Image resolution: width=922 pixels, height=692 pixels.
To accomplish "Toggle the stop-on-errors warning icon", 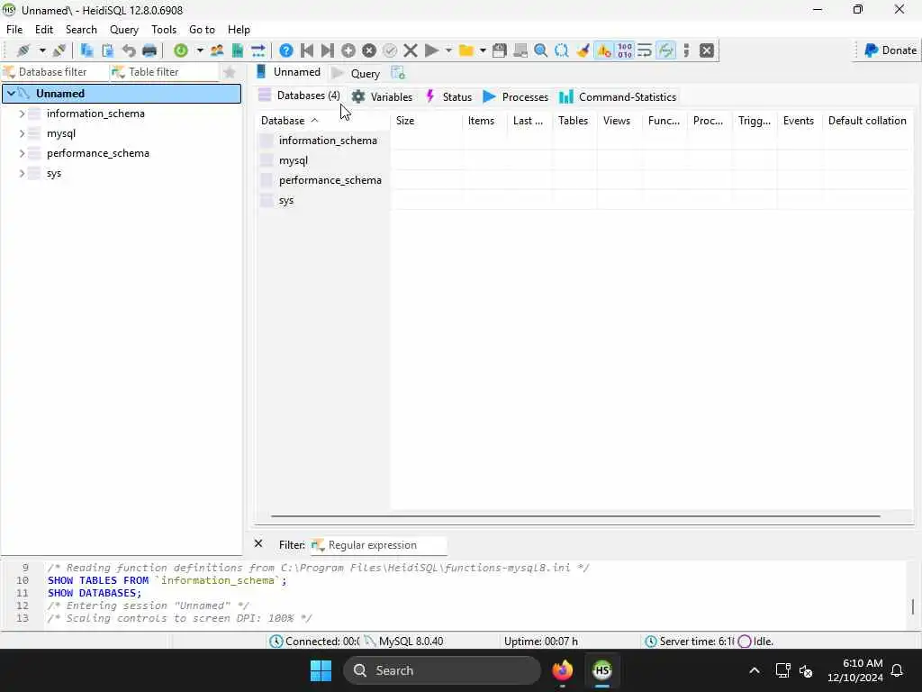I will click(x=604, y=50).
